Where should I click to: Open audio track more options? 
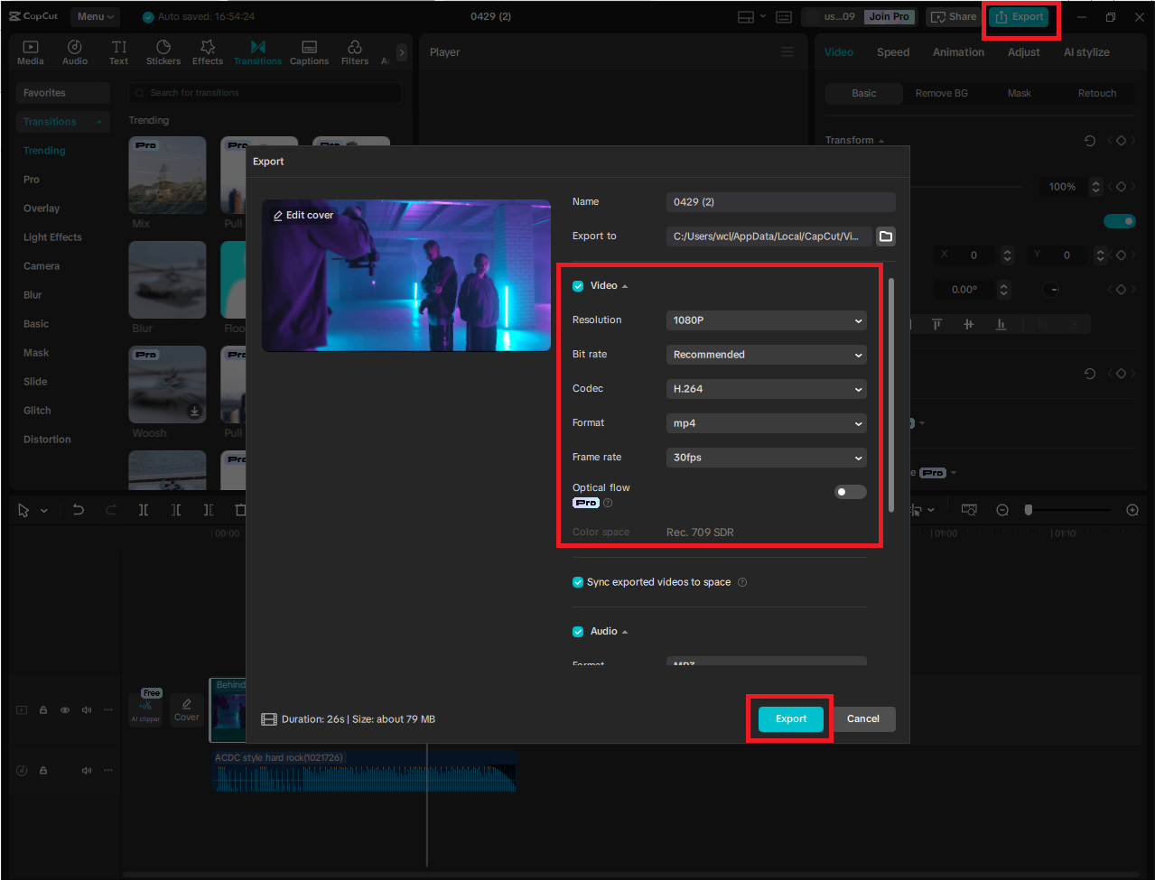108,771
